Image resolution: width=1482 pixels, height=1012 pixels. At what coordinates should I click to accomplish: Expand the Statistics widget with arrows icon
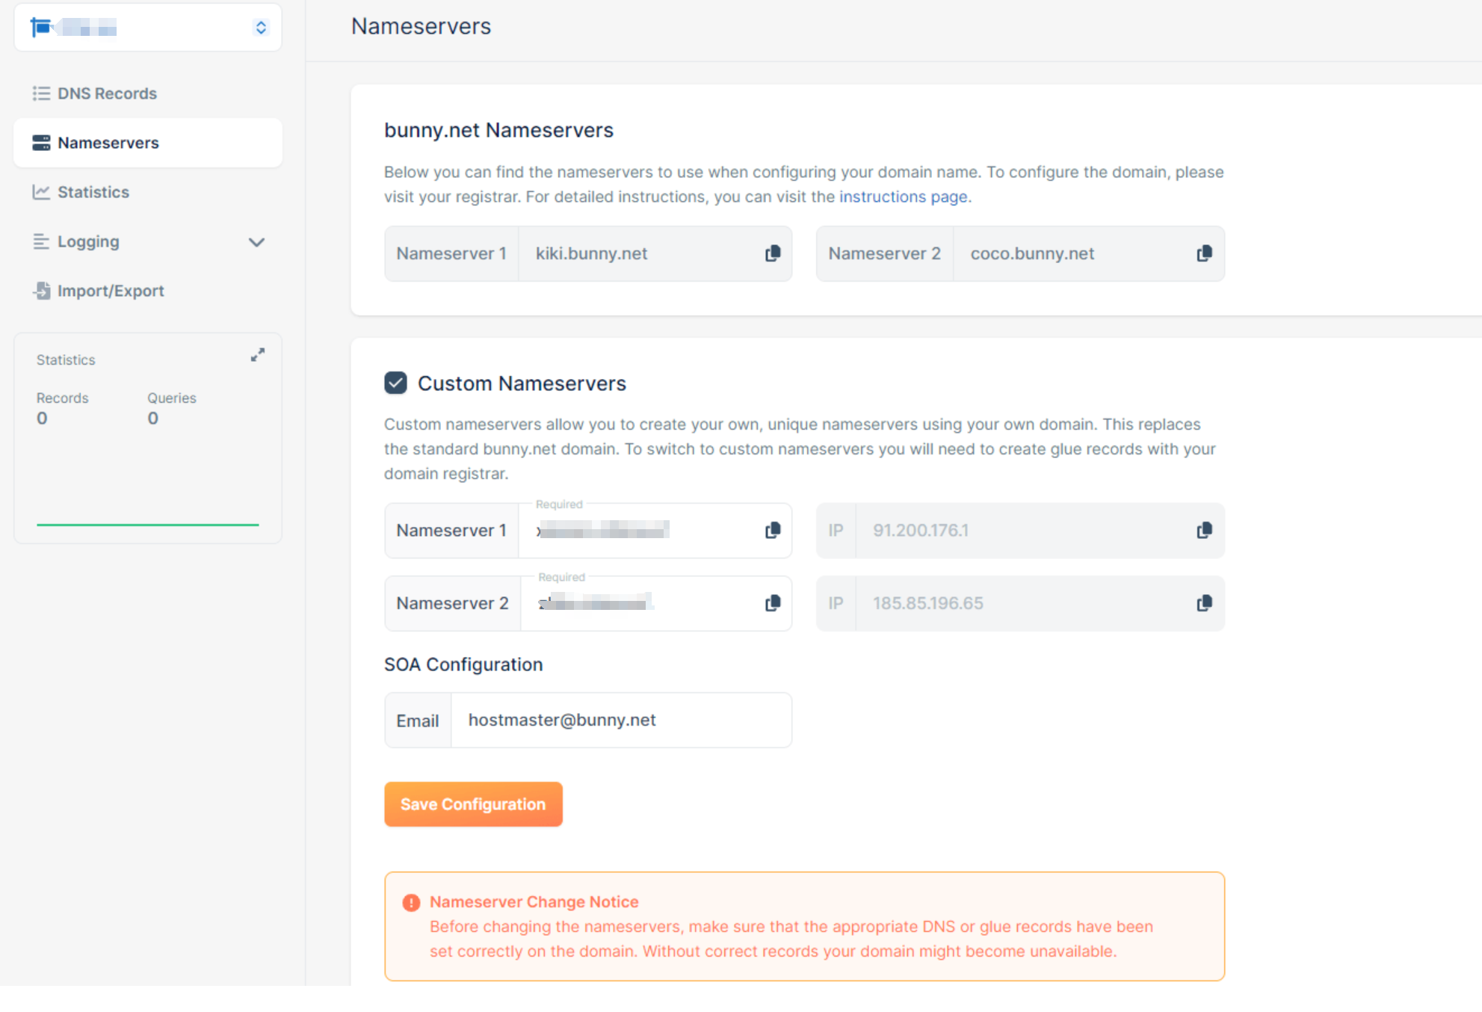point(258,355)
